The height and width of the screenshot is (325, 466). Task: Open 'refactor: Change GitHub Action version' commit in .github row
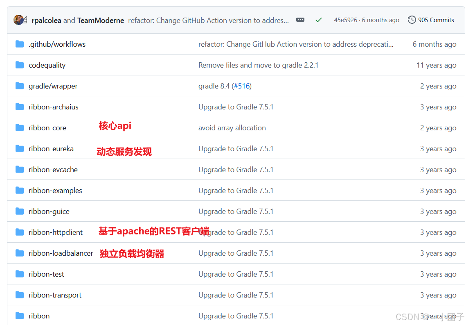tap(296, 44)
